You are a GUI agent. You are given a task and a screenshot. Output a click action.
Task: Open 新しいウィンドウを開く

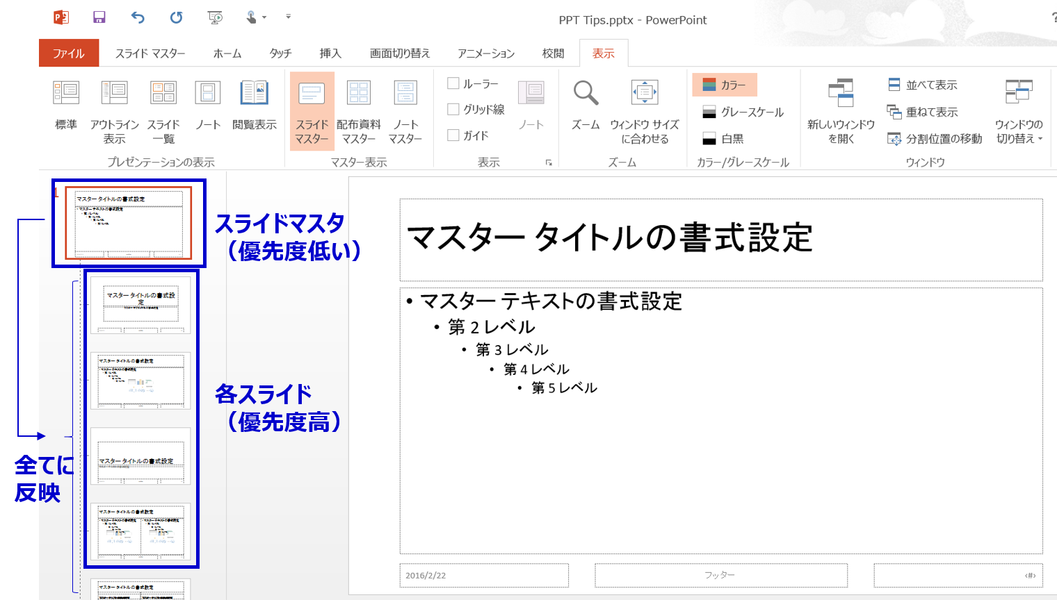click(x=840, y=111)
